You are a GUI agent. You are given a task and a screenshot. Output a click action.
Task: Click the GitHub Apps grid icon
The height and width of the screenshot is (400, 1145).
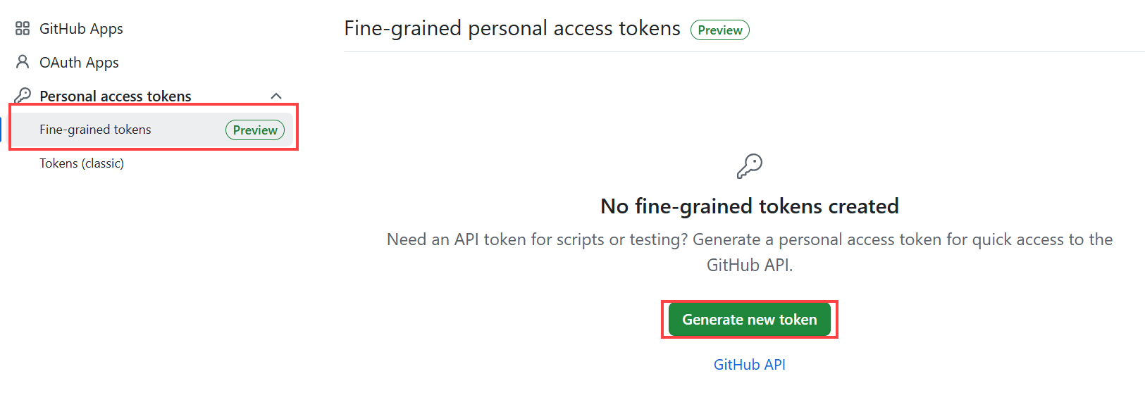point(23,28)
